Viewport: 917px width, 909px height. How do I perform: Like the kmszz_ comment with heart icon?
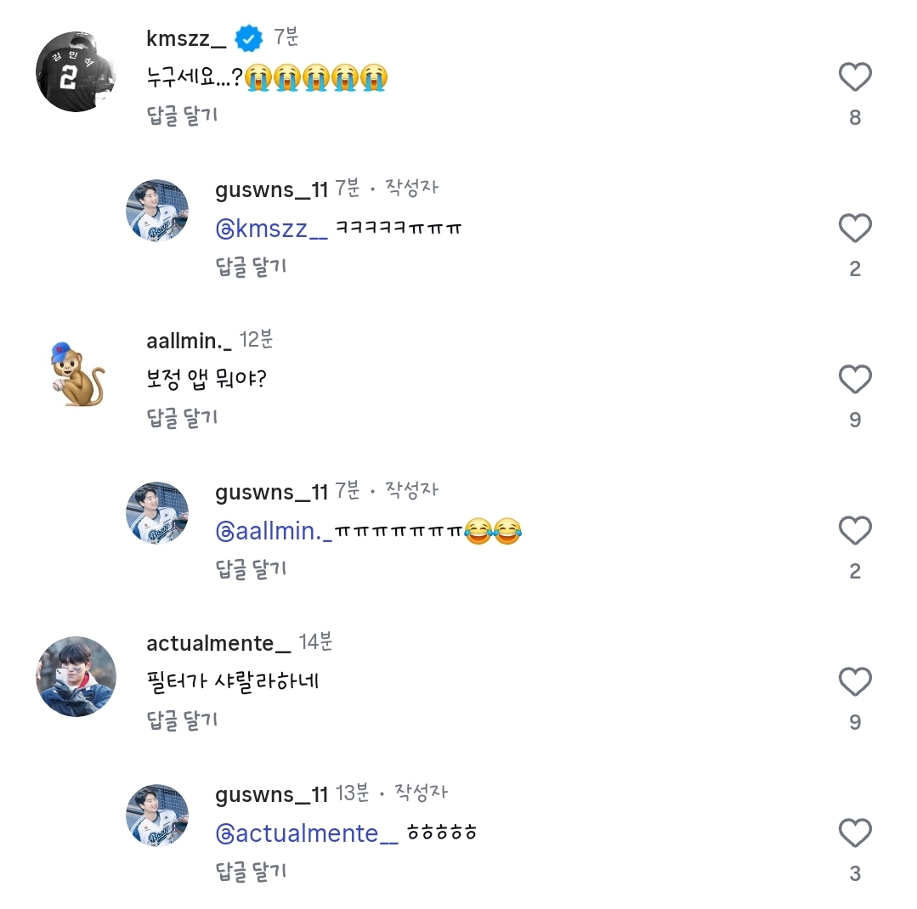click(855, 77)
